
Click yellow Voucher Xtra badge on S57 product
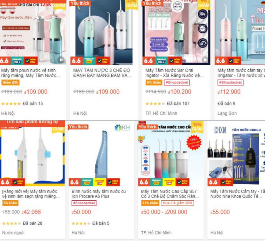pyautogui.click(x=169, y=182)
